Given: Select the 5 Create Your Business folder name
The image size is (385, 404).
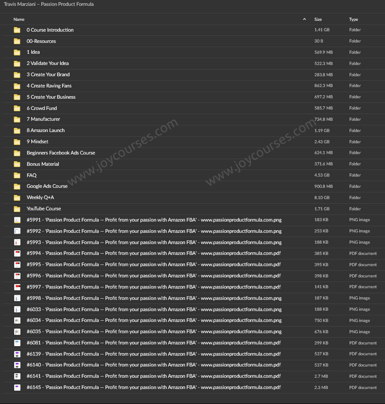Looking at the screenshot, I should point(51,97).
